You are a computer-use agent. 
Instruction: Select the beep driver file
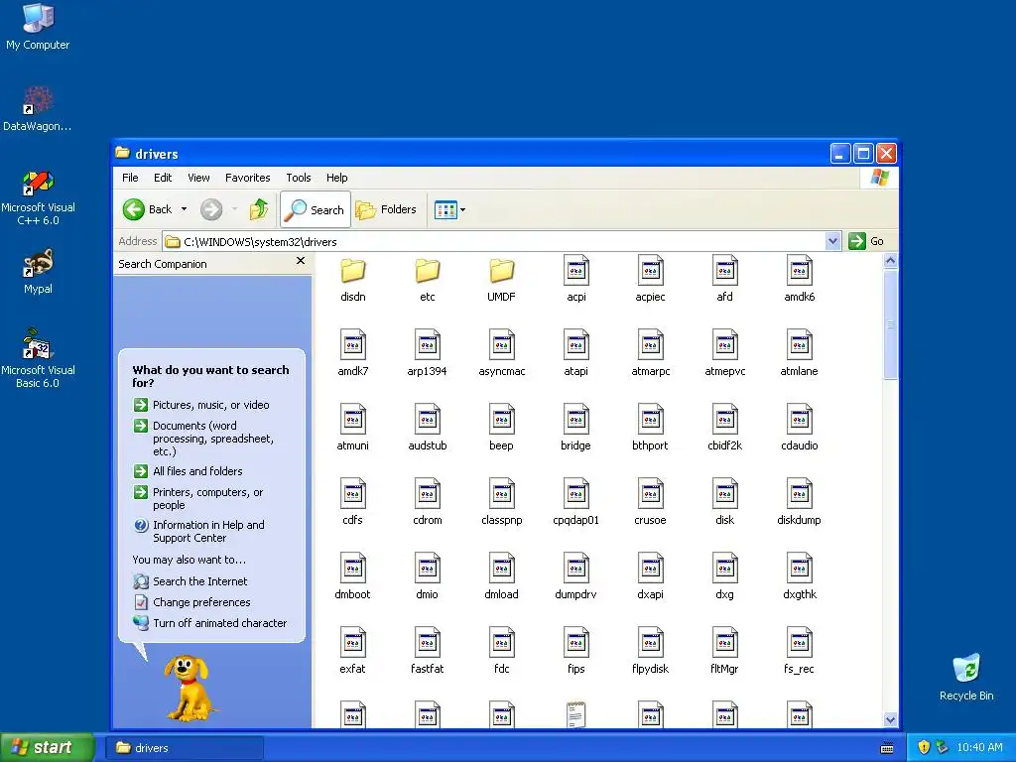[x=501, y=429]
